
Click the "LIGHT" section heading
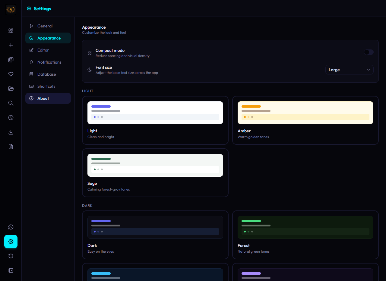pos(88,91)
